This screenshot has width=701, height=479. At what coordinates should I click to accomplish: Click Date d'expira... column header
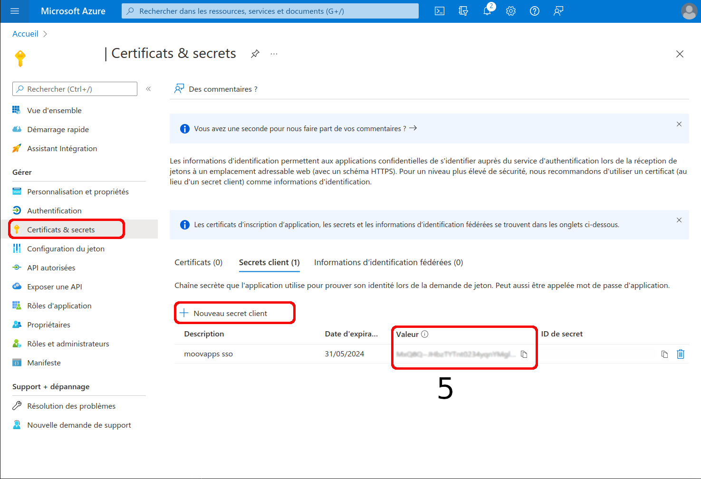coord(351,334)
